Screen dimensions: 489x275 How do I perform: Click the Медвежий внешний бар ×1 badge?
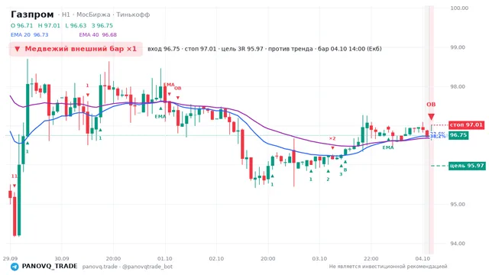point(76,49)
